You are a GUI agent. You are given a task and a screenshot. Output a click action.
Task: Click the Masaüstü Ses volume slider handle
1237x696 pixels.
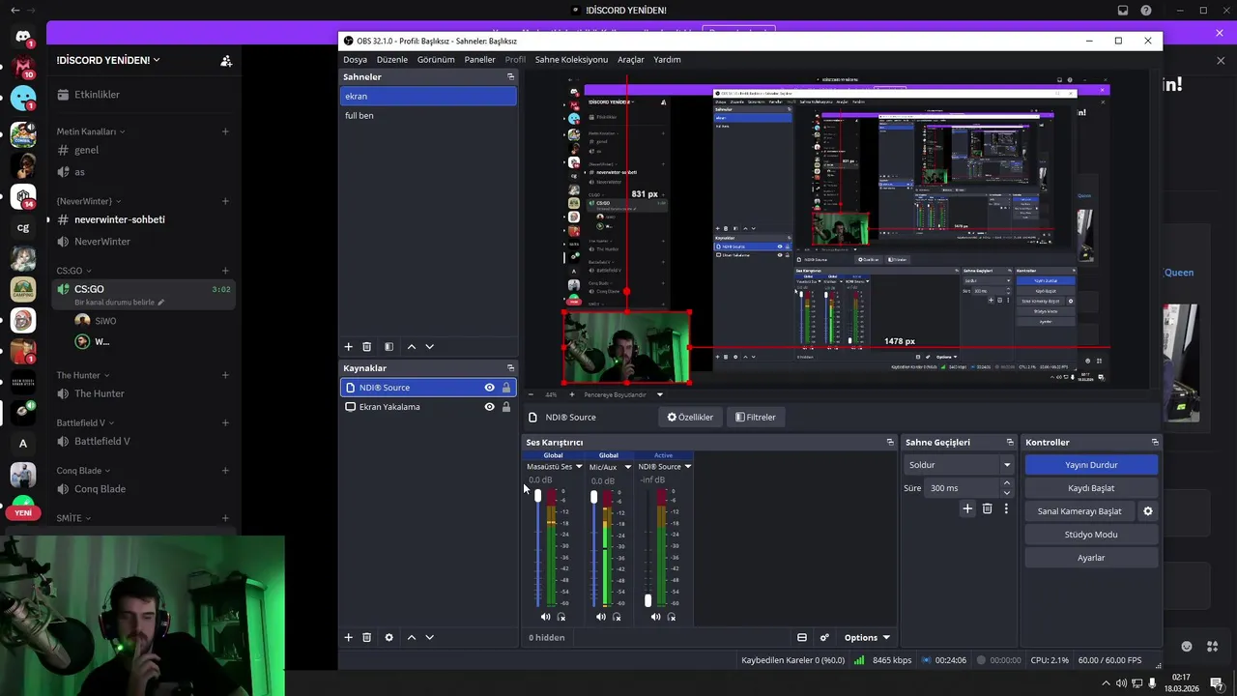tap(538, 496)
